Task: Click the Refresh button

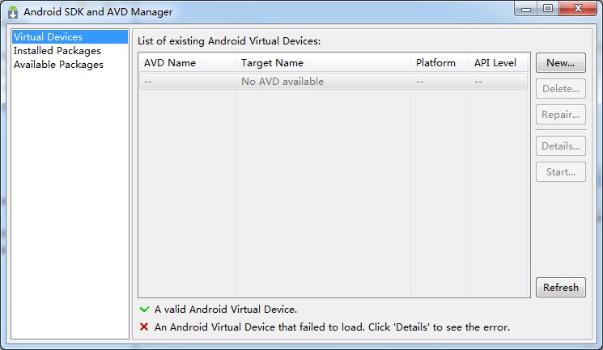Action: [x=561, y=288]
